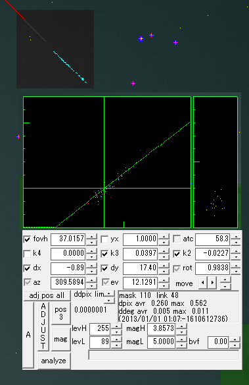Increase bvf with its up arrow
The height and width of the screenshot is (385, 249).
coord(235,339)
